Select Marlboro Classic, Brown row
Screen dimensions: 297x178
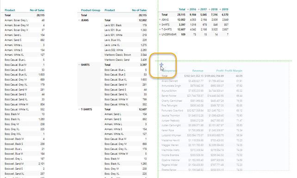124,55
